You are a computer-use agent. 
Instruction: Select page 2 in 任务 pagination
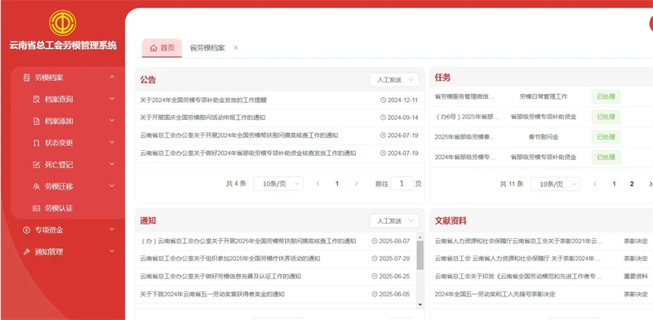(x=632, y=184)
